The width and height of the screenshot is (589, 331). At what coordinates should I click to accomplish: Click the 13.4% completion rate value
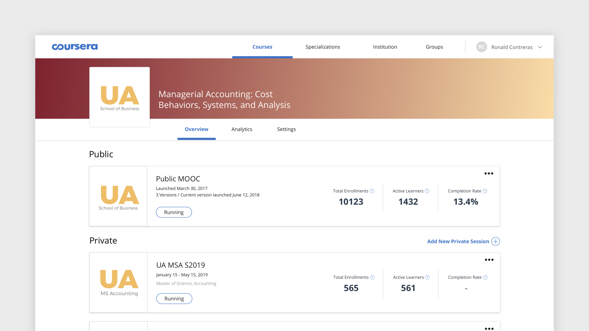pos(466,202)
